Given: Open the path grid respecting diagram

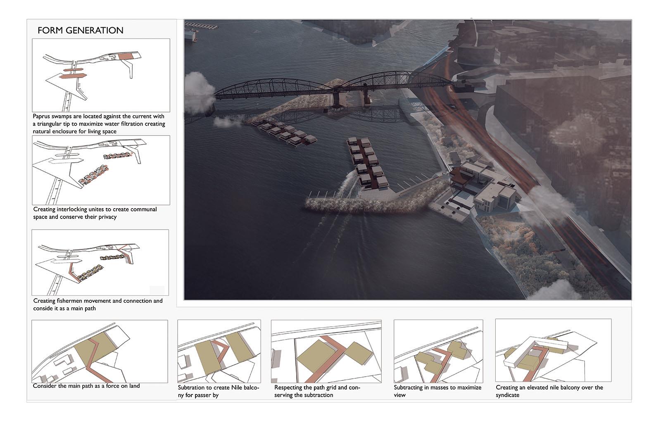Looking at the screenshot, I should [326, 351].
